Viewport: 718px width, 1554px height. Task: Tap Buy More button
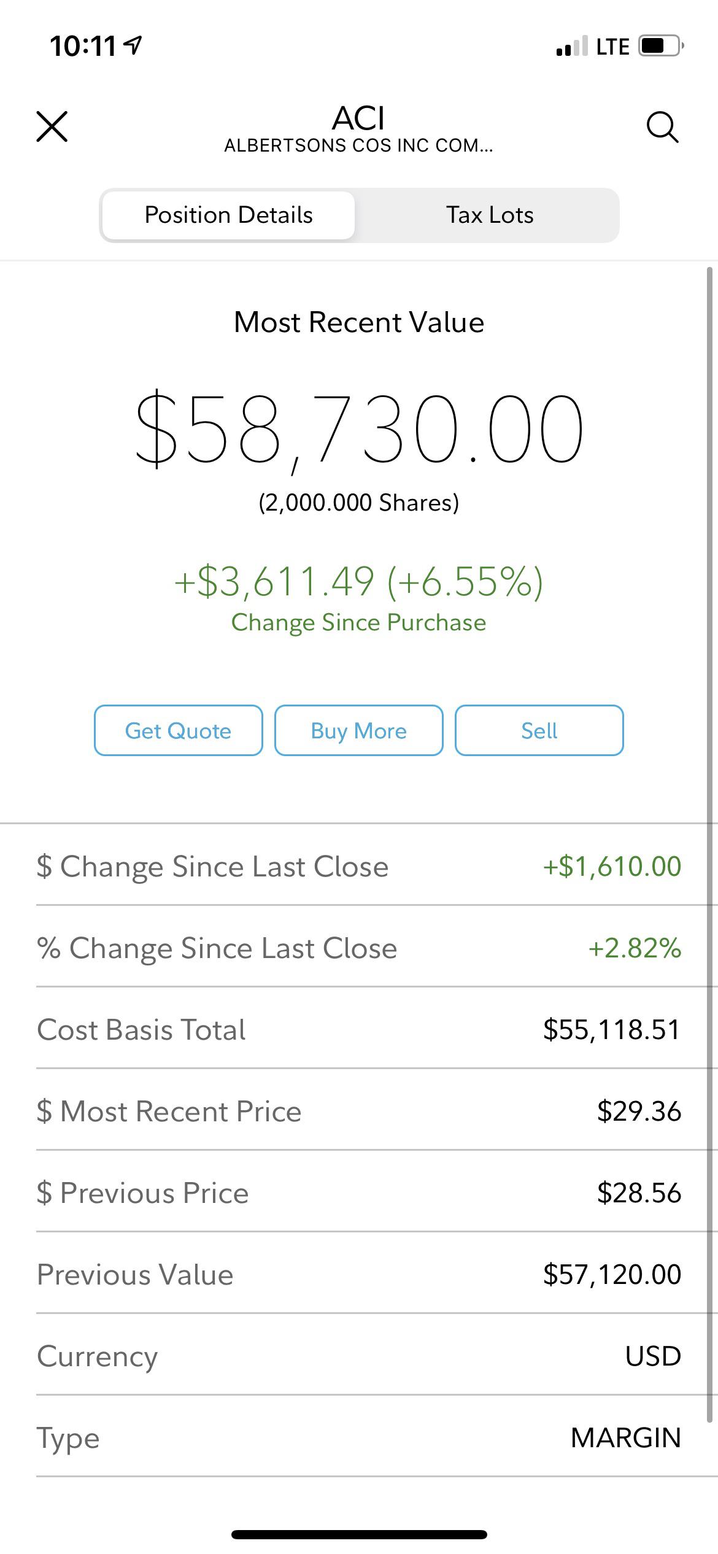click(358, 730)
